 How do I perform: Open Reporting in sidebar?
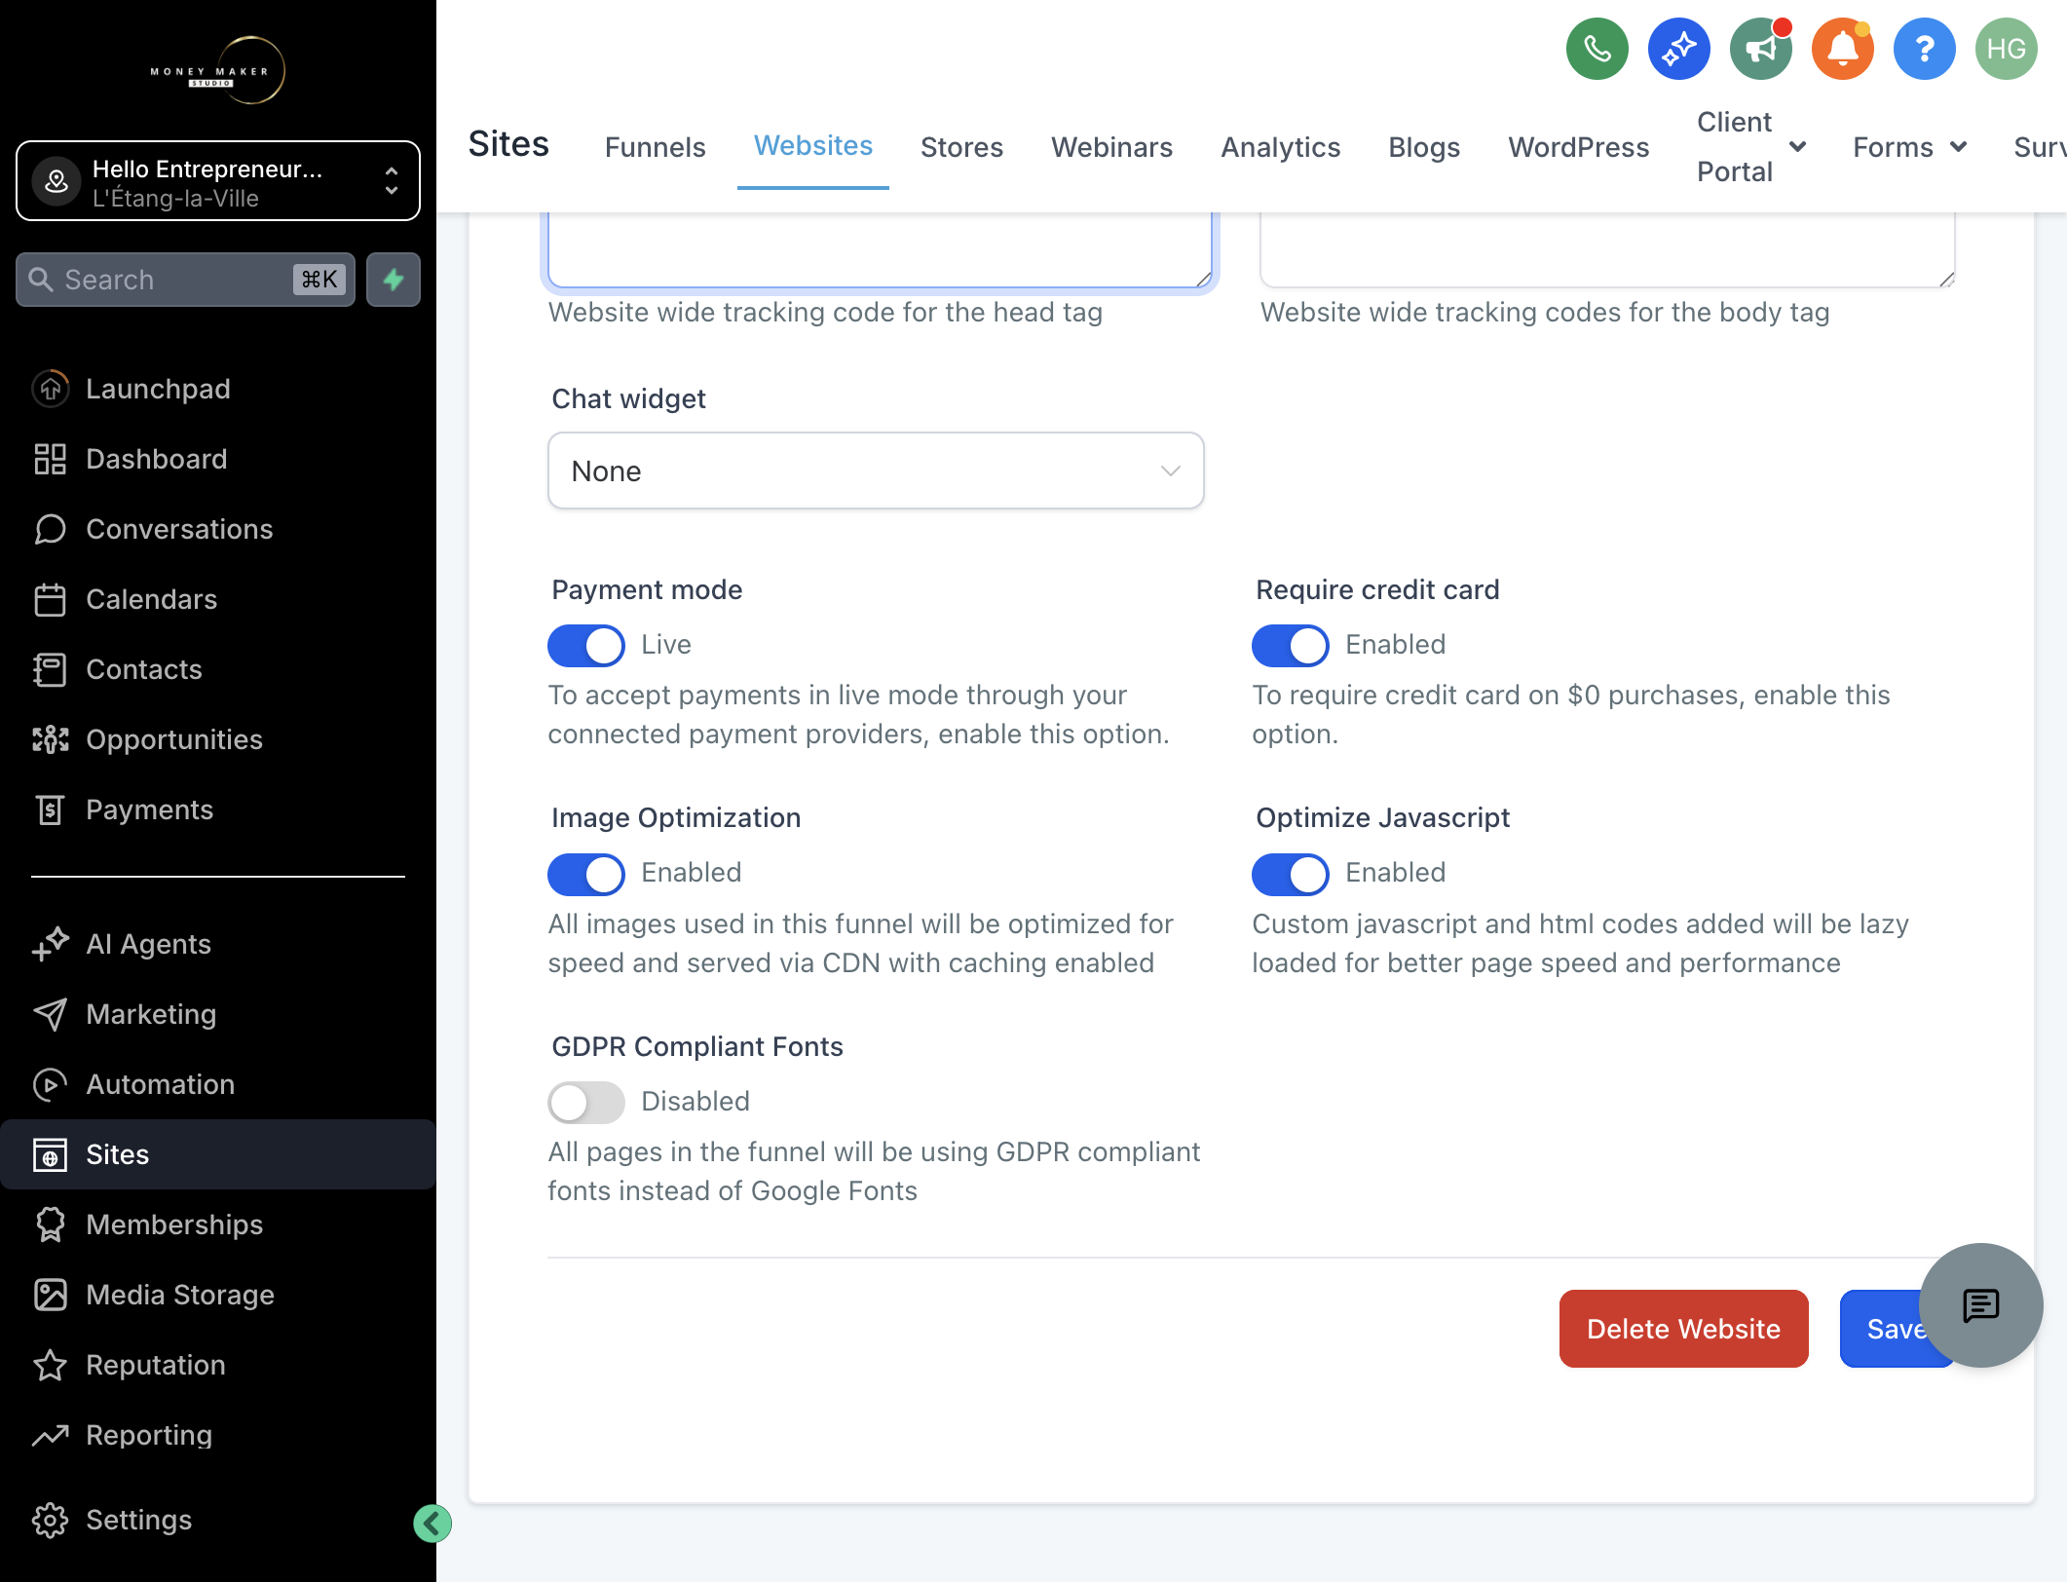tap(218, 1435)
